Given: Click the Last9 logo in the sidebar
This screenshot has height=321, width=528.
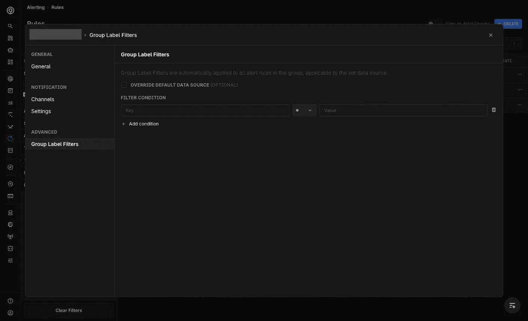Looking at the screenshot, I should (10, 10).
